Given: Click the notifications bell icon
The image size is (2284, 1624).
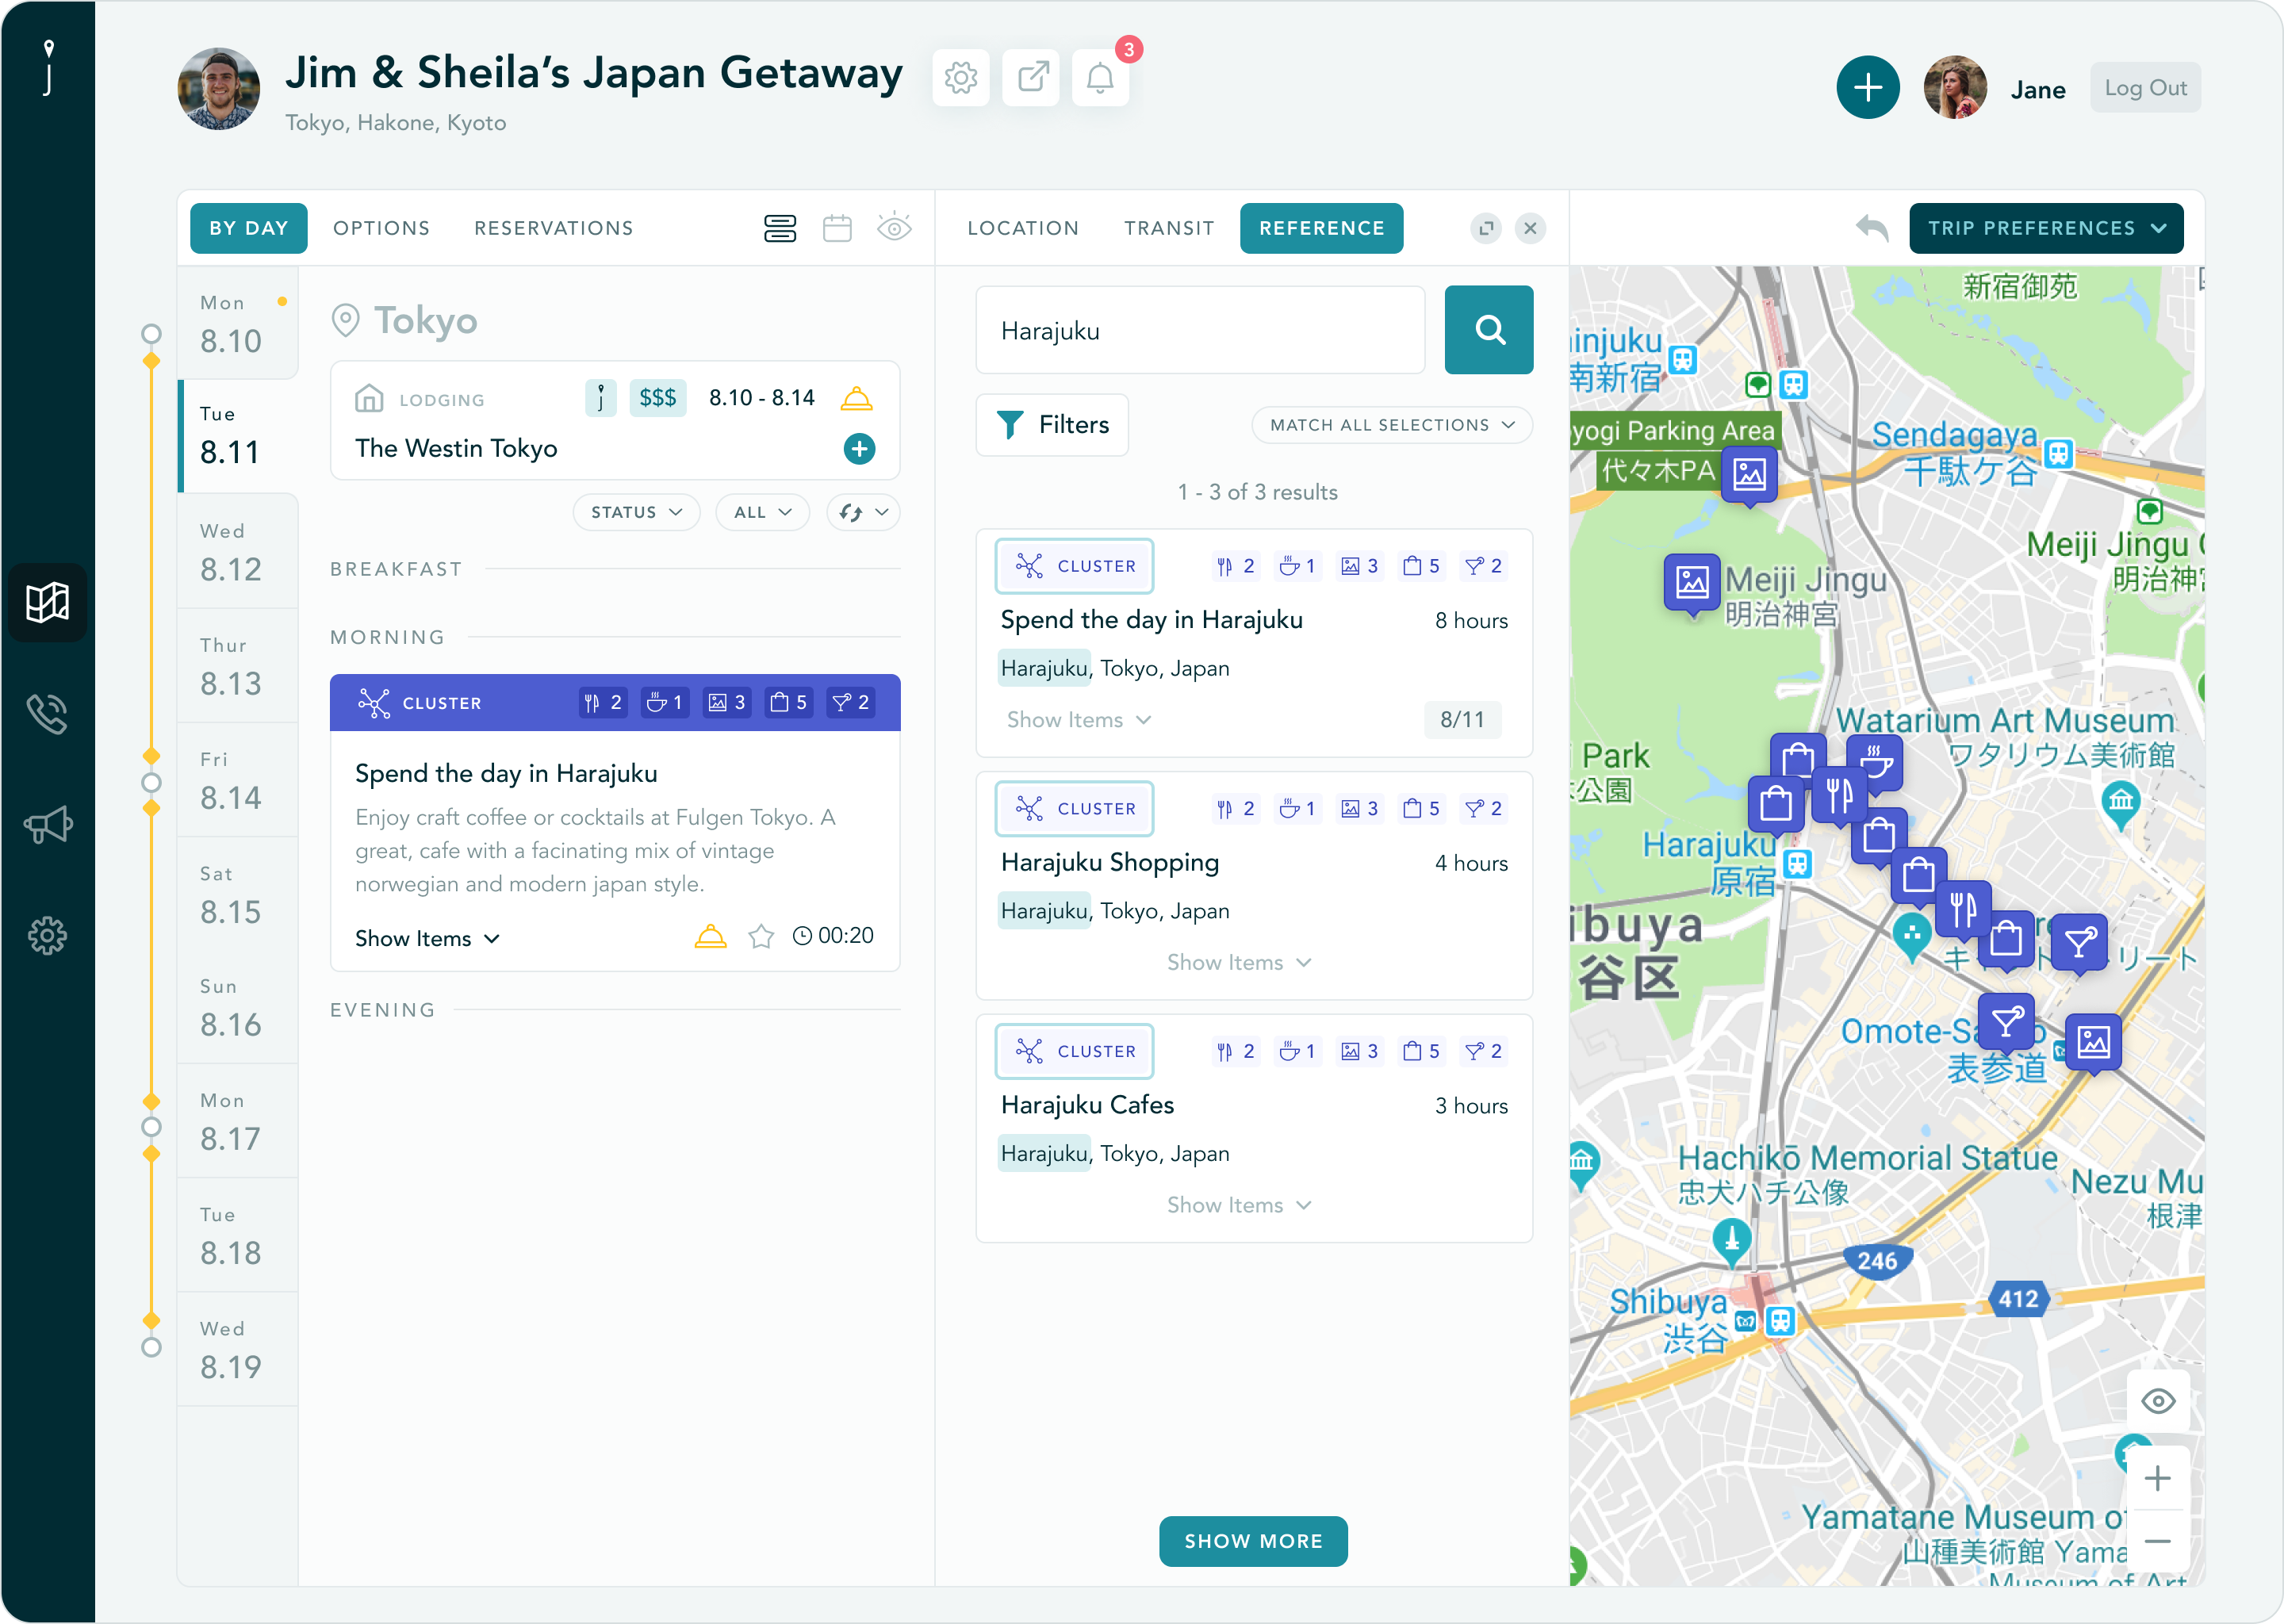Looking at the screenshot, I should (1100, 78).
